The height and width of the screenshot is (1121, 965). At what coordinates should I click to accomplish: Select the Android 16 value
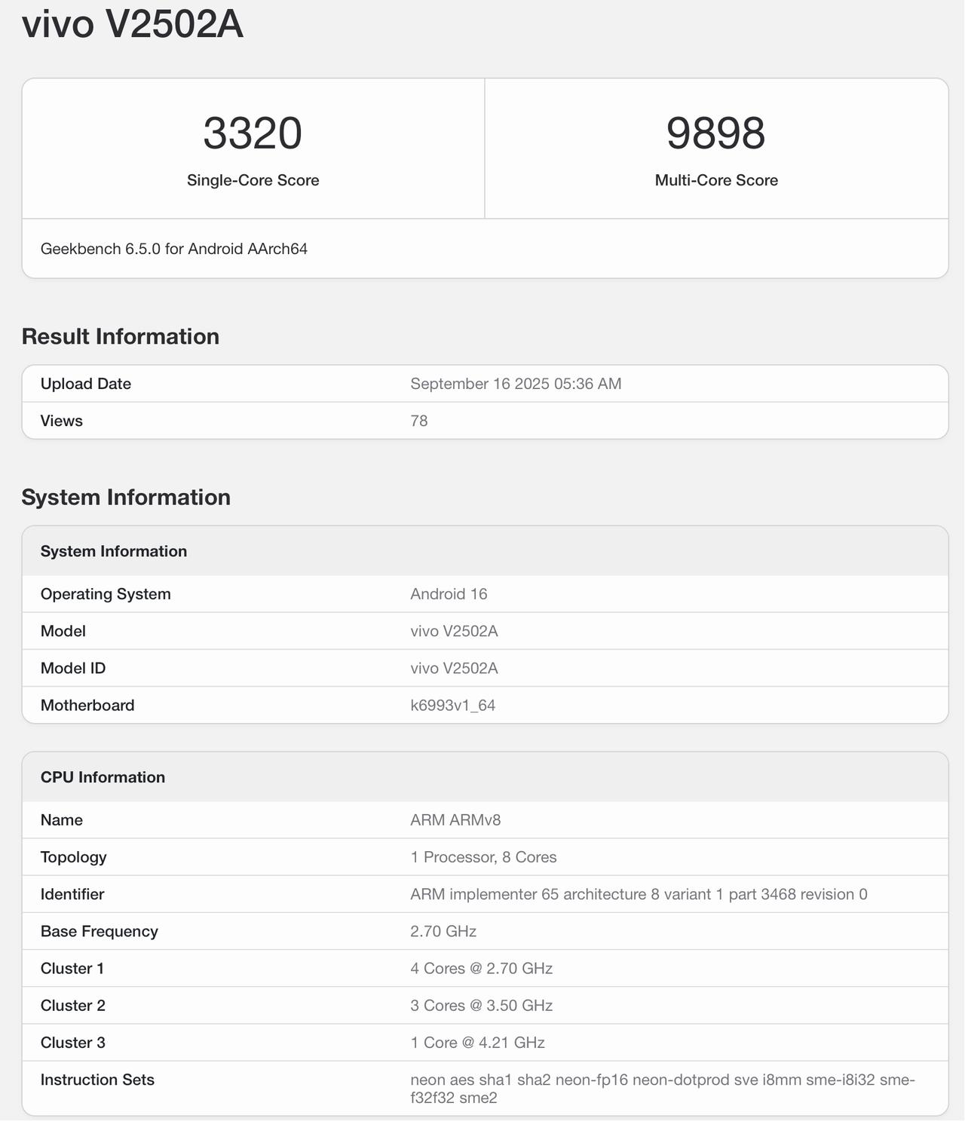449,594
